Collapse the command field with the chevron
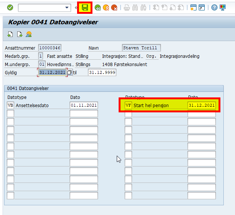This screenshot has width=235, height=215. [x=76, y=7]
